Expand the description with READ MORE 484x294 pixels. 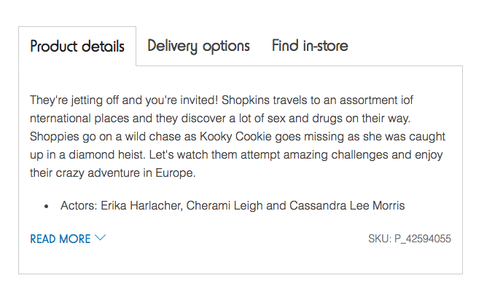click(x=68, y=239)
